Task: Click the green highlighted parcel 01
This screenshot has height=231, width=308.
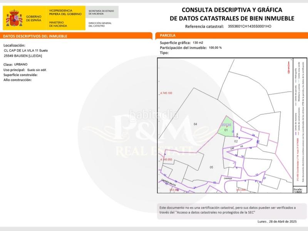Action: 226,129
